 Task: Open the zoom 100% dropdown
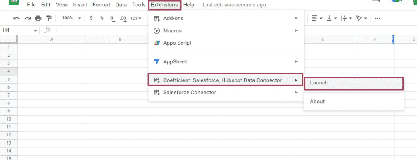coord(71,18)
